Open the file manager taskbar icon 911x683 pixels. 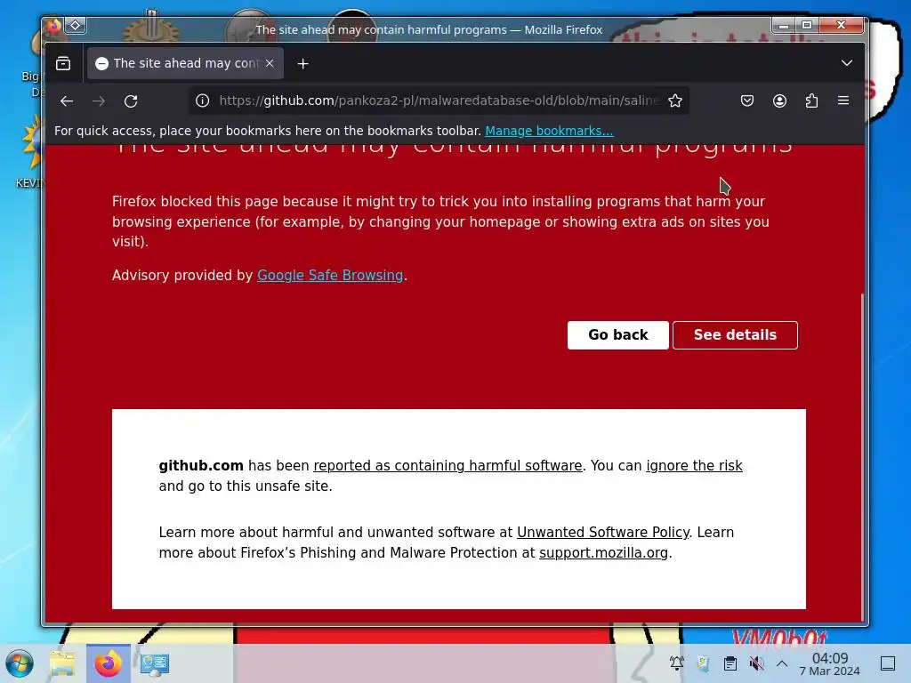62,663
